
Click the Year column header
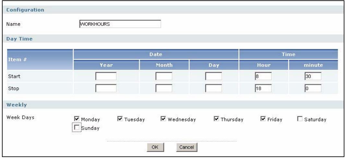(x=106, y=65)
